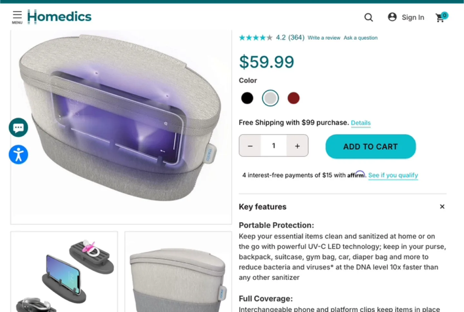Image resolution: width=464 pixels, height=312 pixels.
Task: Open the account profile icon
Action: pos(392,17)
